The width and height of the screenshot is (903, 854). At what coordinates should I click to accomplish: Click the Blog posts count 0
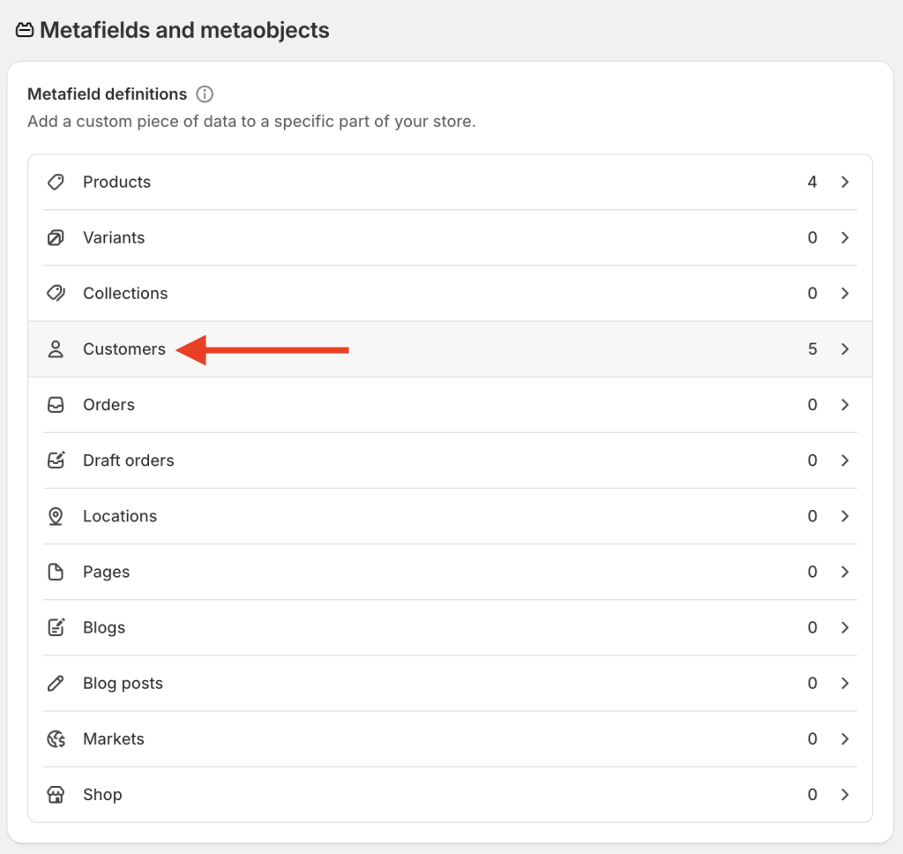(812, 684)
